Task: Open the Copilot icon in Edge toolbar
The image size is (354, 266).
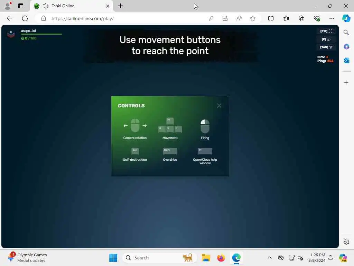Action: click(x=346, y=18)
